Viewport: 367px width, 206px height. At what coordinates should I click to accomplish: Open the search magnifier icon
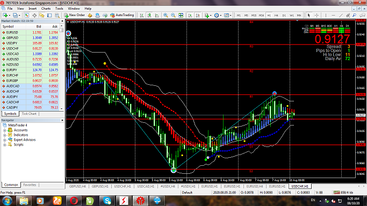point(355,15)
